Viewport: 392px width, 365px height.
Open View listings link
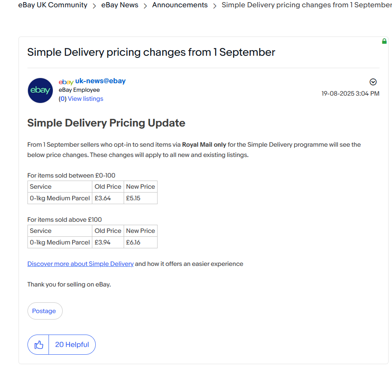(x=85, y=99)
